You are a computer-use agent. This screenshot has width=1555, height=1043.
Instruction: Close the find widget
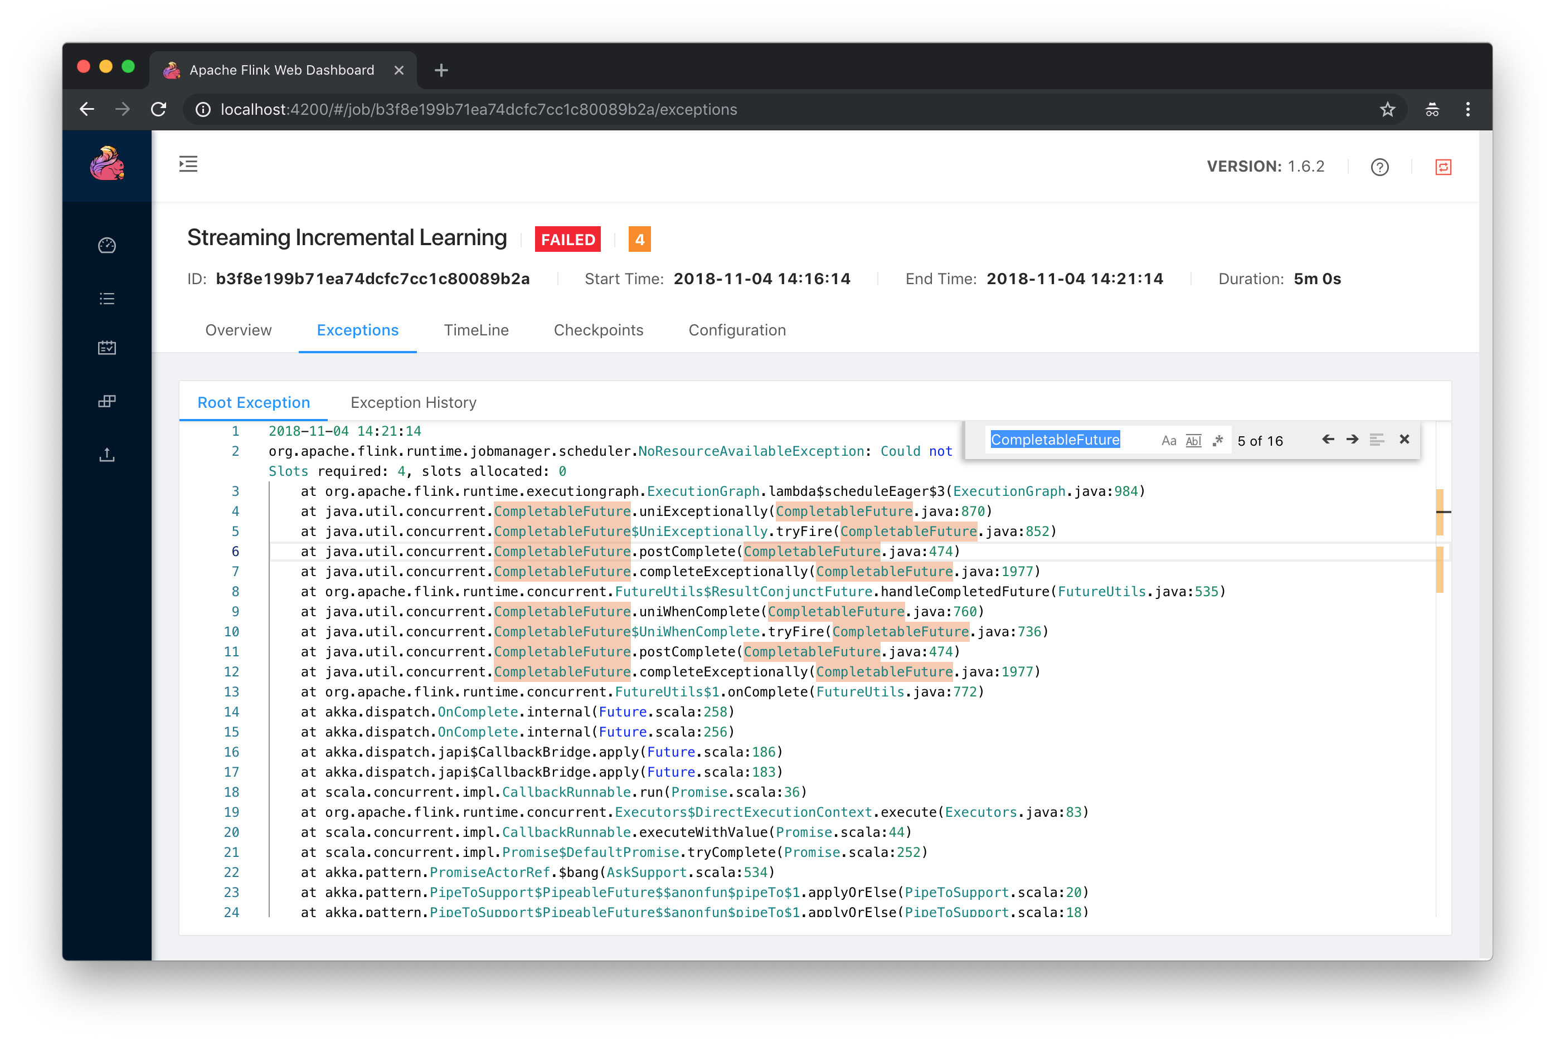point(1404,440)
